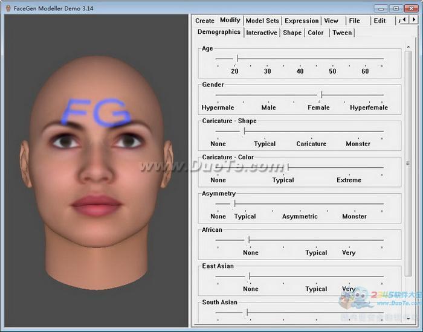Click the FaceGen app icon in title bar
Viewport: 423px width, 332px height.
tap(8, 8)
